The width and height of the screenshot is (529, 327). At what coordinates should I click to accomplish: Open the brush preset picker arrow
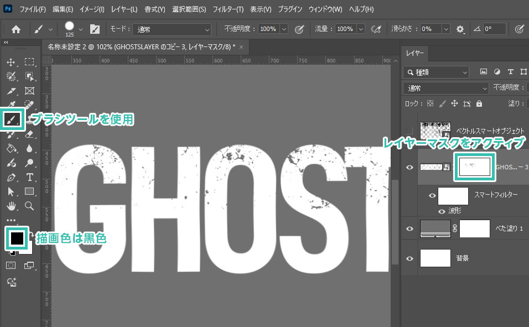tap(81, 30)
